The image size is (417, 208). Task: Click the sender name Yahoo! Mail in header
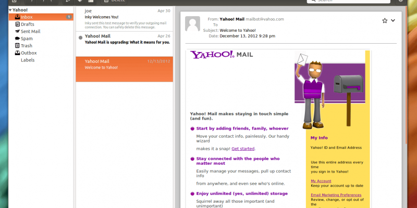coord(232,19)
